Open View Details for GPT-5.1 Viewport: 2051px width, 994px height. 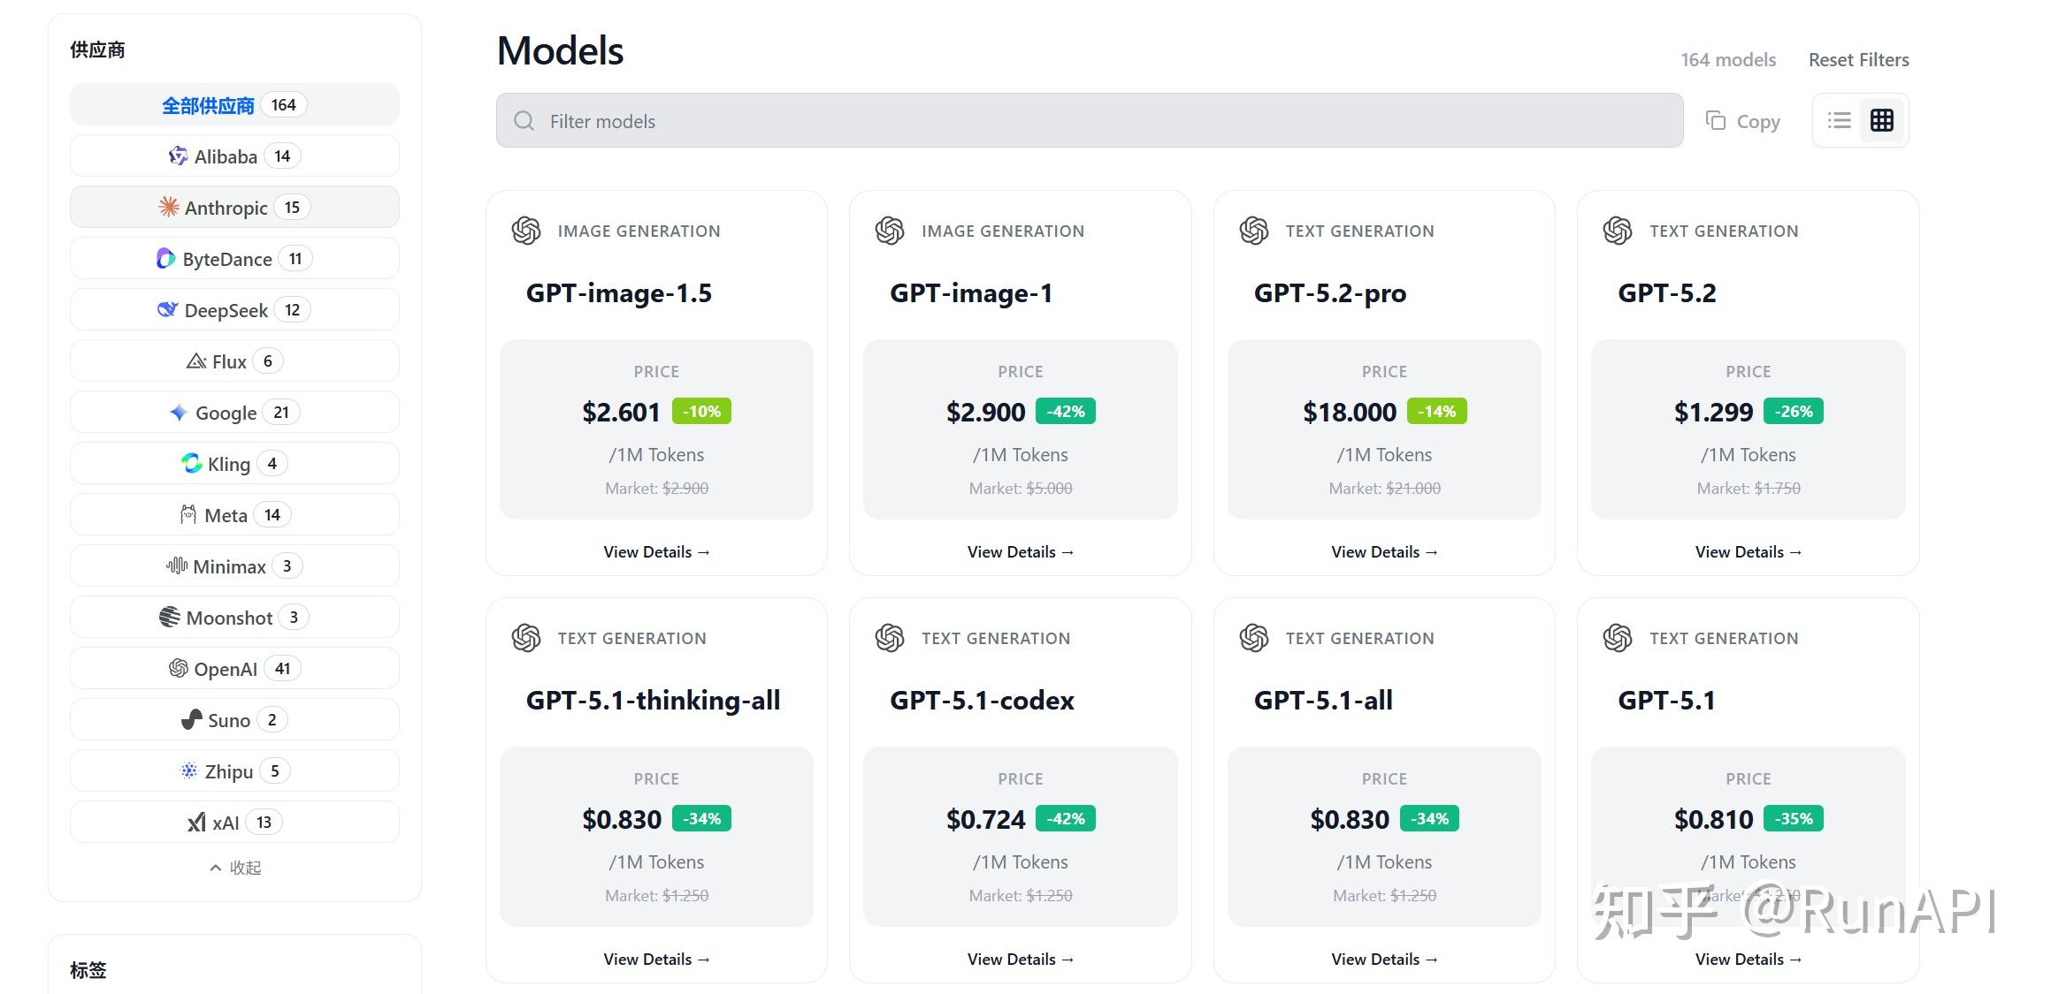[x=1749, y=960]
